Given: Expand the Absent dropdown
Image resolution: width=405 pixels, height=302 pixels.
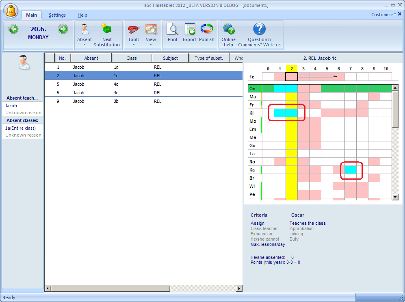Looking at the screenshot, I should (x=84, y=44).
